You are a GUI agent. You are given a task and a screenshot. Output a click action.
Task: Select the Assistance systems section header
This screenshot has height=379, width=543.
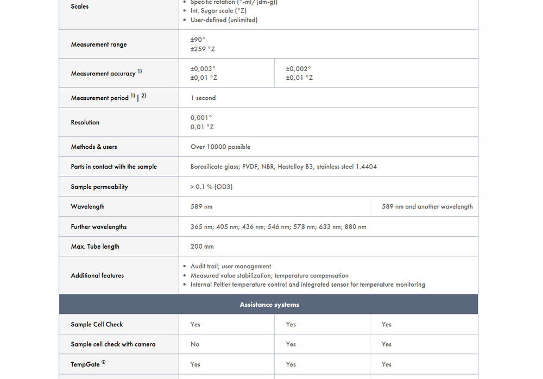[x=269, y=305]
